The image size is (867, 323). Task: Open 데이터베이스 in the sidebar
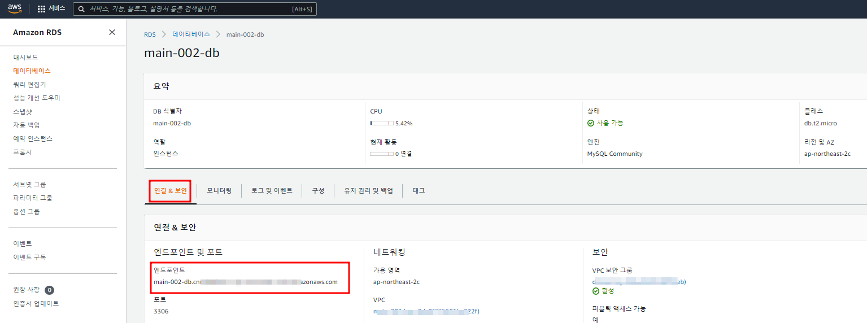(32, 71)
